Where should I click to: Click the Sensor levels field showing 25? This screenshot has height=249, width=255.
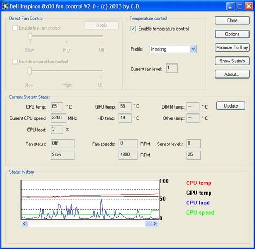[x=194, y=155]
